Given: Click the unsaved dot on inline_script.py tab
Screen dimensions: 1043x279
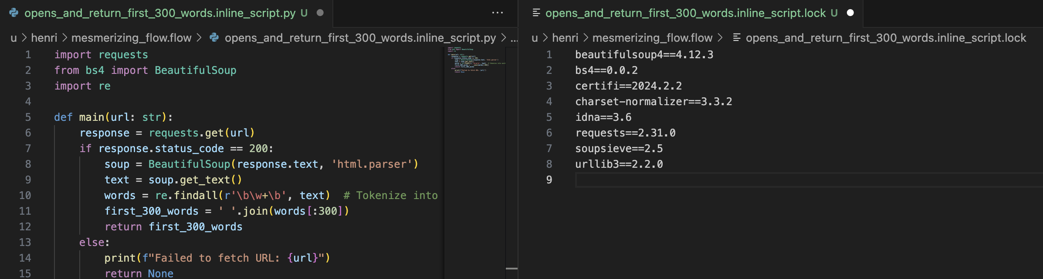Looking at the screenshot, I should 320,13.
